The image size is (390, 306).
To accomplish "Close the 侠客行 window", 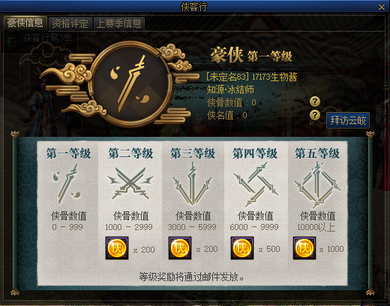I will point(382,7).
